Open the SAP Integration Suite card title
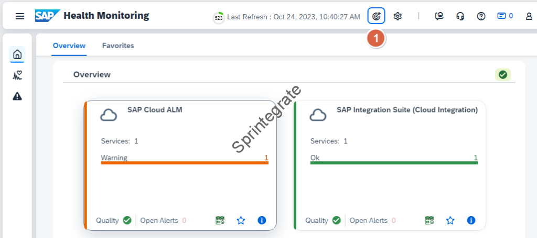The height and width of the screenshot is (238, 537). point(407,110)
